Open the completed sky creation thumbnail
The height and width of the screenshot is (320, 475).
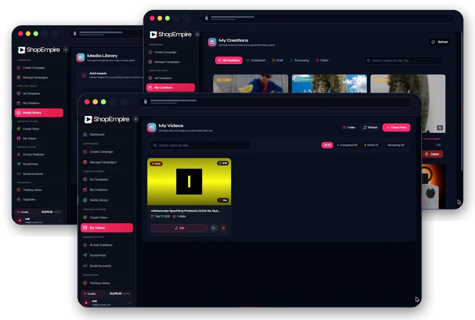(329, 84)
